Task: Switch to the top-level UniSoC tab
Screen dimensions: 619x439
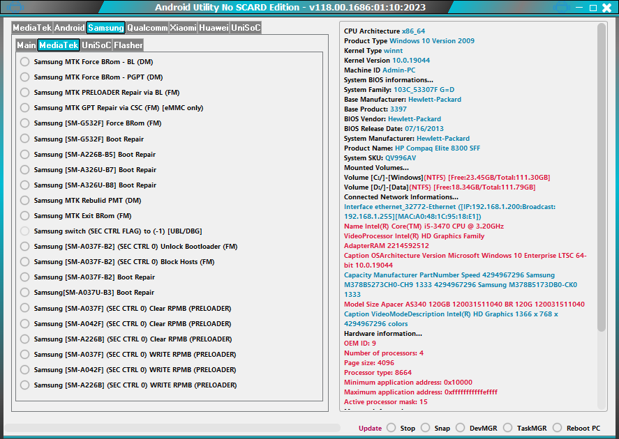Action: coord(246,28)
